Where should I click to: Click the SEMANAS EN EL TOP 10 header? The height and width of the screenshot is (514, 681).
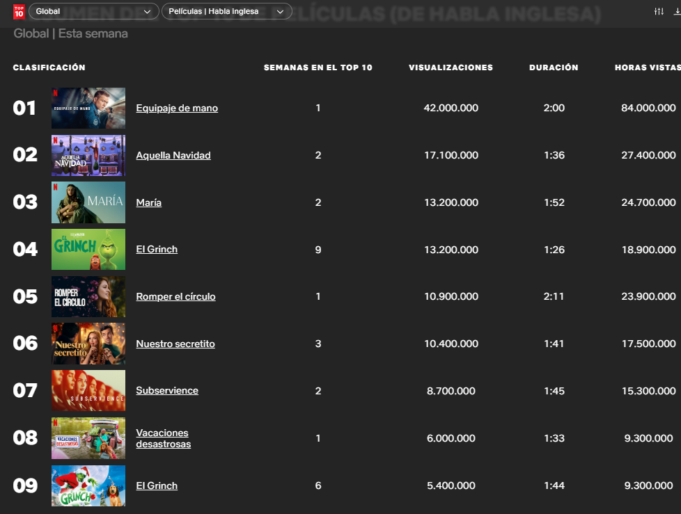click(318, 67)
